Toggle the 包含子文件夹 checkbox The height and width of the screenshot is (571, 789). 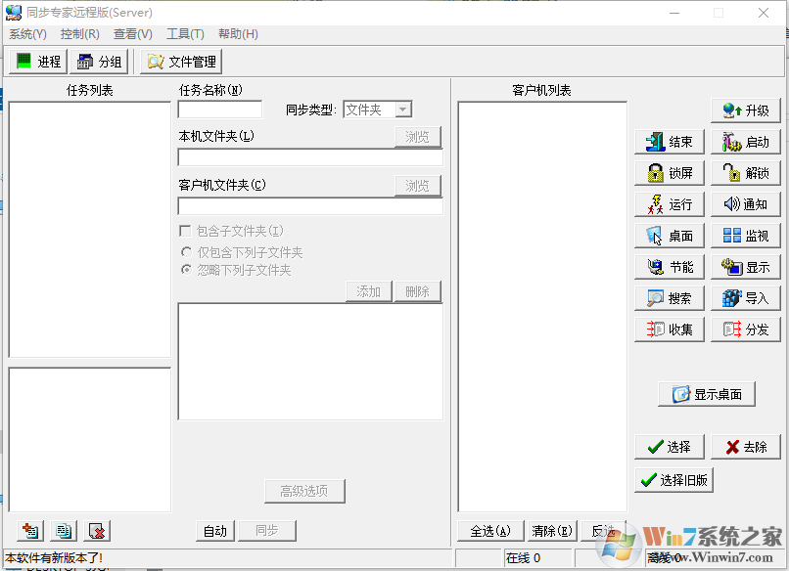coord(185,231)
